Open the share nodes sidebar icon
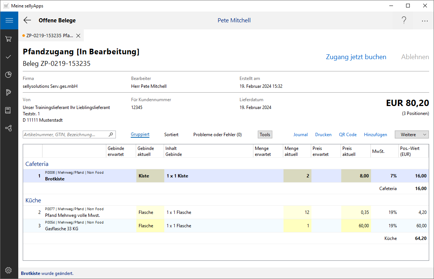The height and width of the screenshot is (279, 434). tap(9, 128)
